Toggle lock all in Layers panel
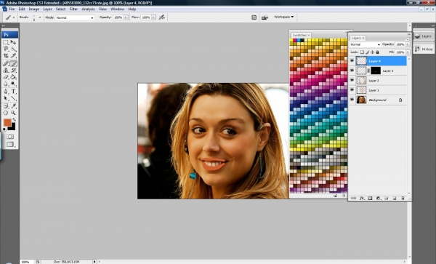This screenshot has height=264, width=436. pos(377,52)
